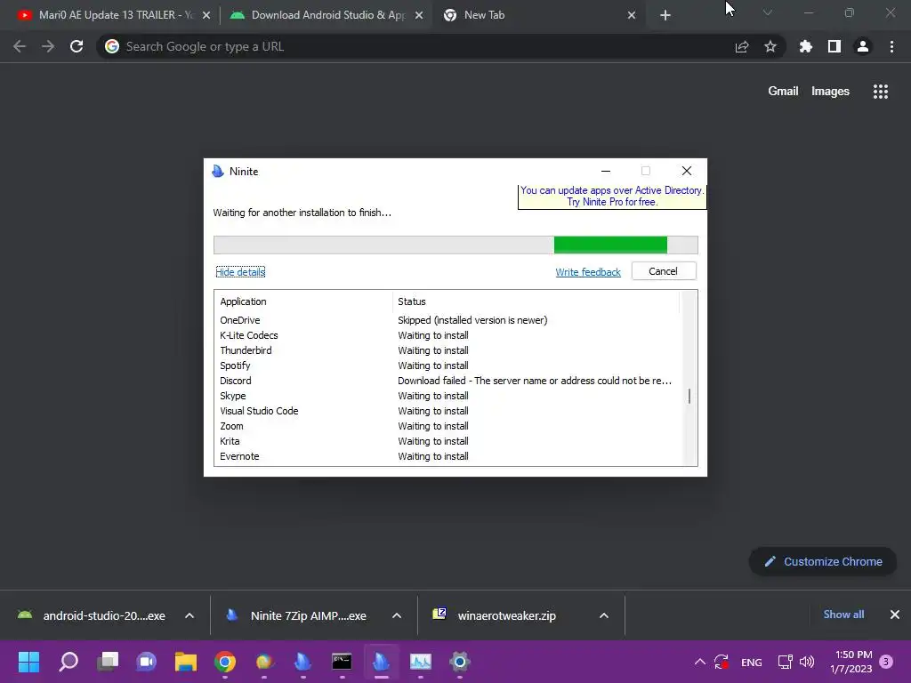The image size is (911, 683).
Task: Close the Mari0 AE Update 13 TRAILER tab
Action: point(206,15)
